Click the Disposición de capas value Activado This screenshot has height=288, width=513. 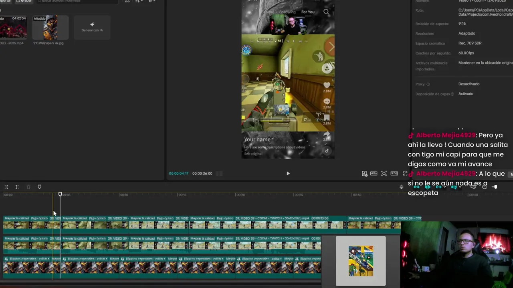click(x=466, y=94)
